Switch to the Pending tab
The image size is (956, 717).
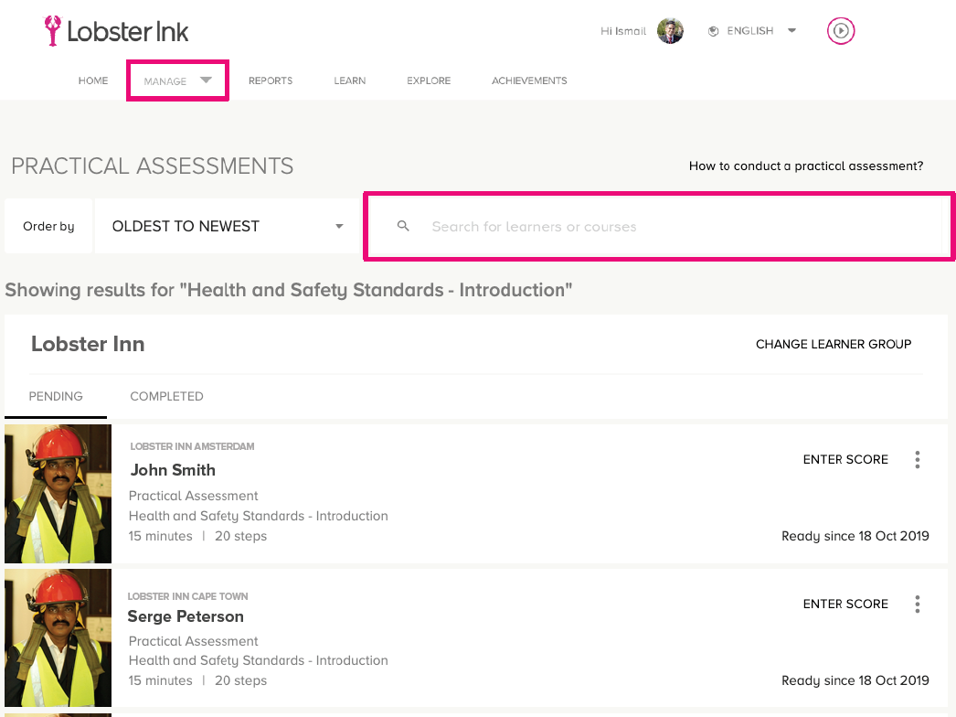tap(56, 397)
